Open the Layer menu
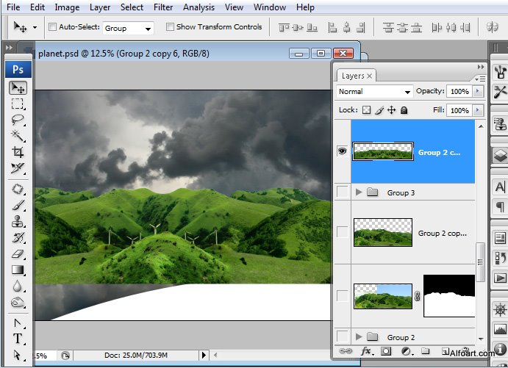Viewport: 508px width, 368px height. [x=99, y=7]
